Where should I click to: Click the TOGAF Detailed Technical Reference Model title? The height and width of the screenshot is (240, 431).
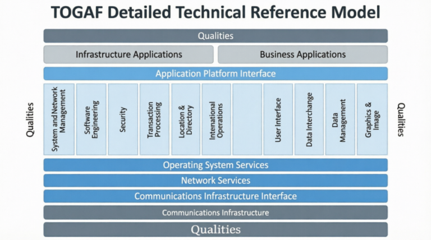pyautogui.click(x=215, y=12)
